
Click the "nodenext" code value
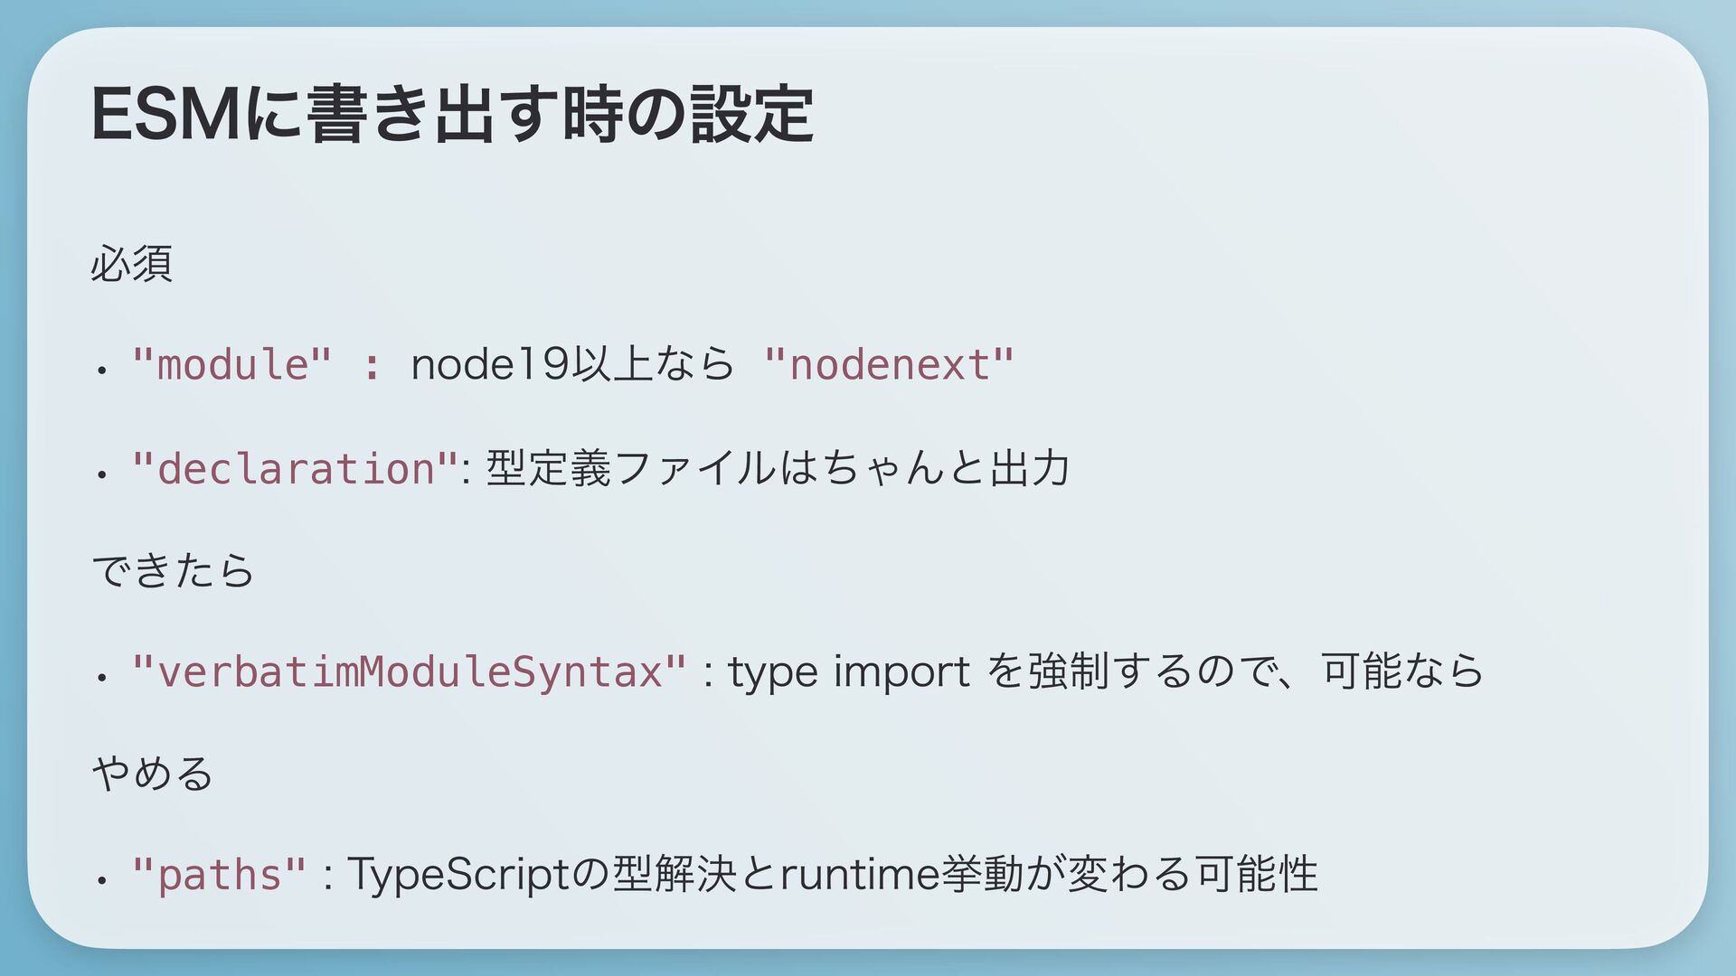(889, 365)
